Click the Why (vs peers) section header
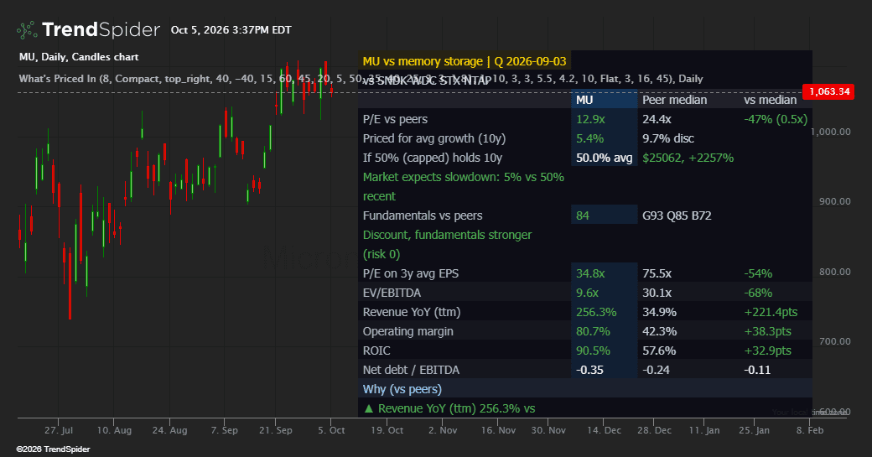Image resolution: width=872 pixels, height=457 pixels. [402, 389]
